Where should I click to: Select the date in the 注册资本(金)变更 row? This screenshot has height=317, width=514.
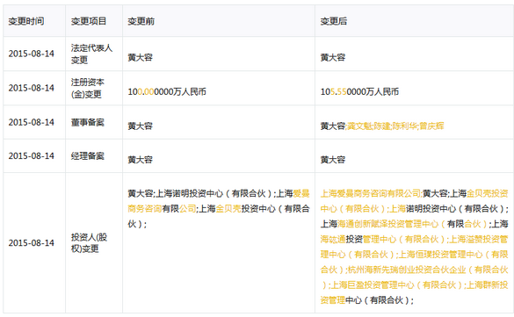pos(31,88)
